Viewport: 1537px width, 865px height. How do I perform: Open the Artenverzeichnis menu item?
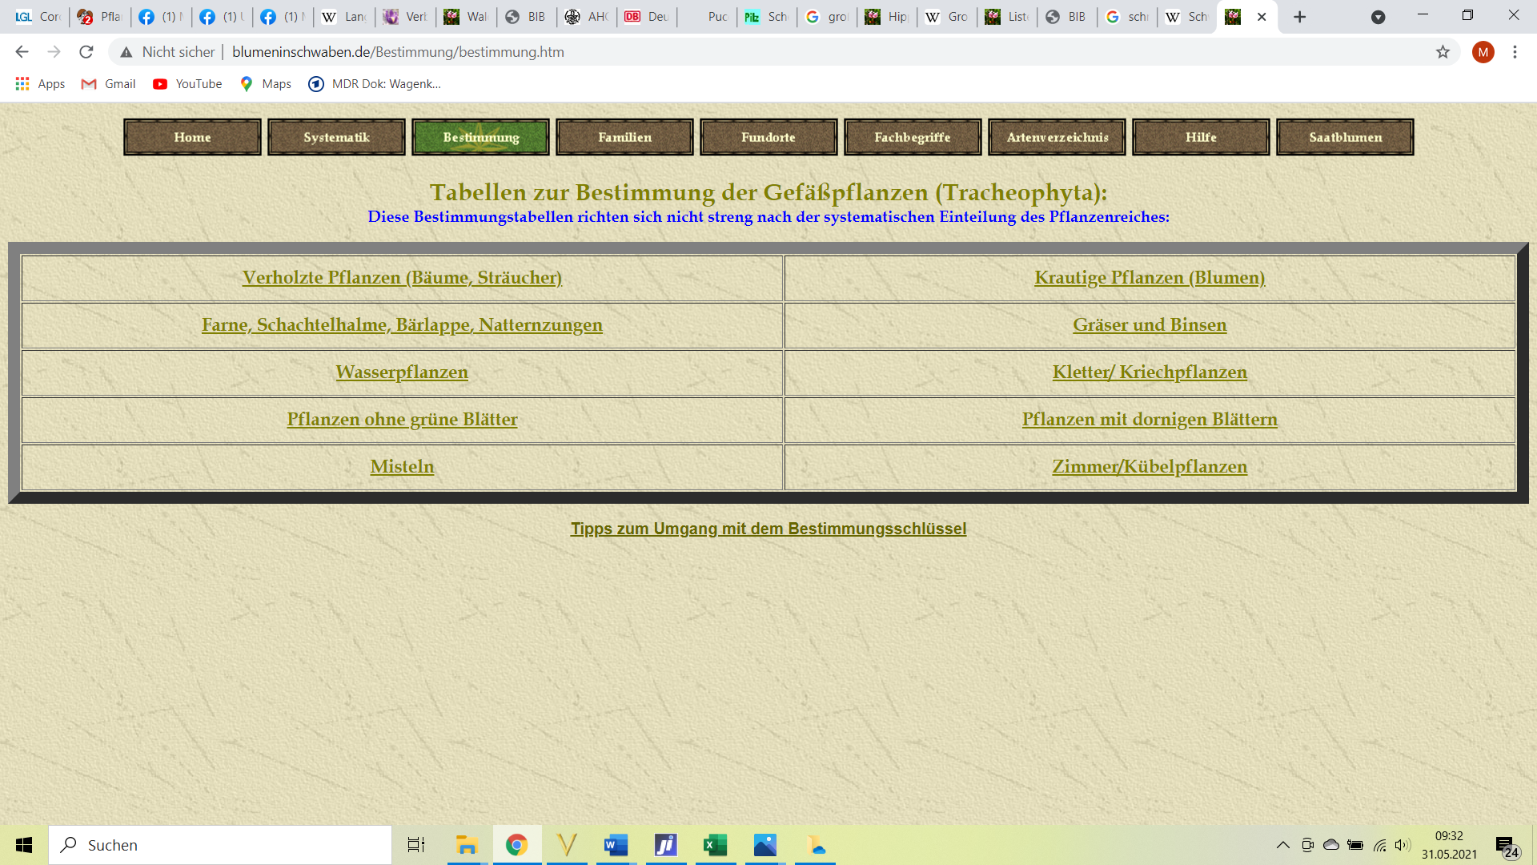tap(1057, 137)
